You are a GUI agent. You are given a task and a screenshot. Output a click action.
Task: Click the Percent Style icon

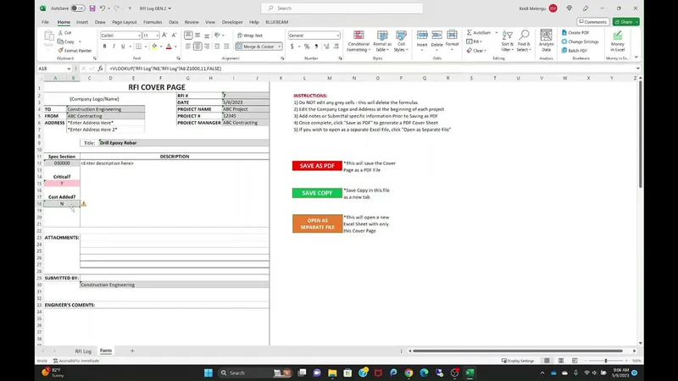click(x=307, y=47)
